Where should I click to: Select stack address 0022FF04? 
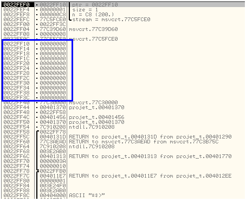[x=16, y=29]
